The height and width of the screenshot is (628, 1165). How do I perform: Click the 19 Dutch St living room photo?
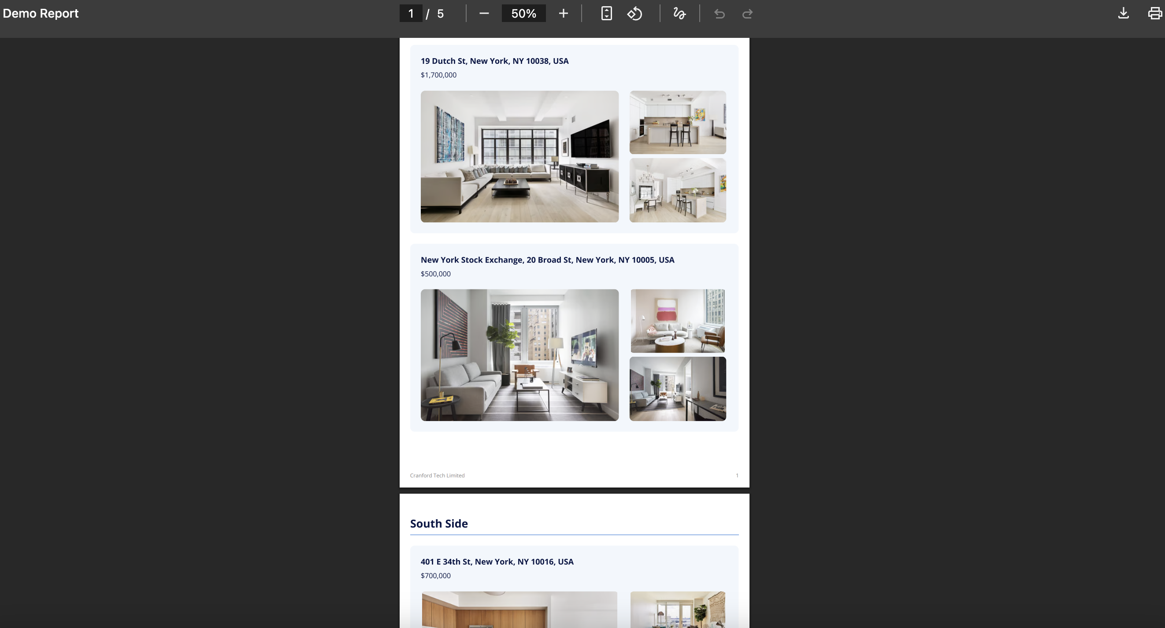coord(519,156)
